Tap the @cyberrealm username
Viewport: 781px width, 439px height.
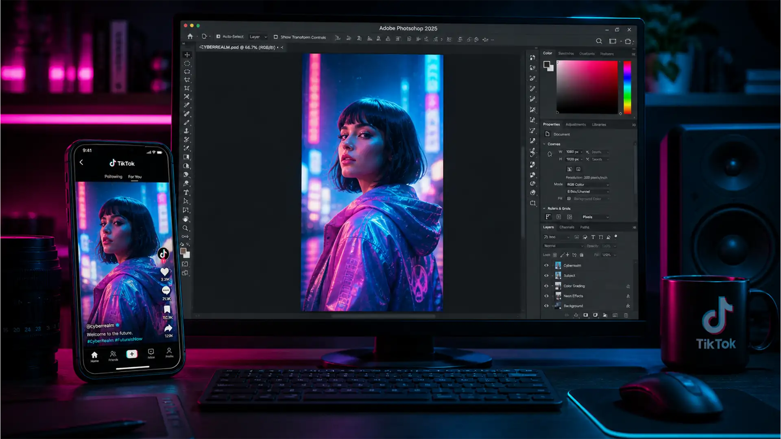100,326
